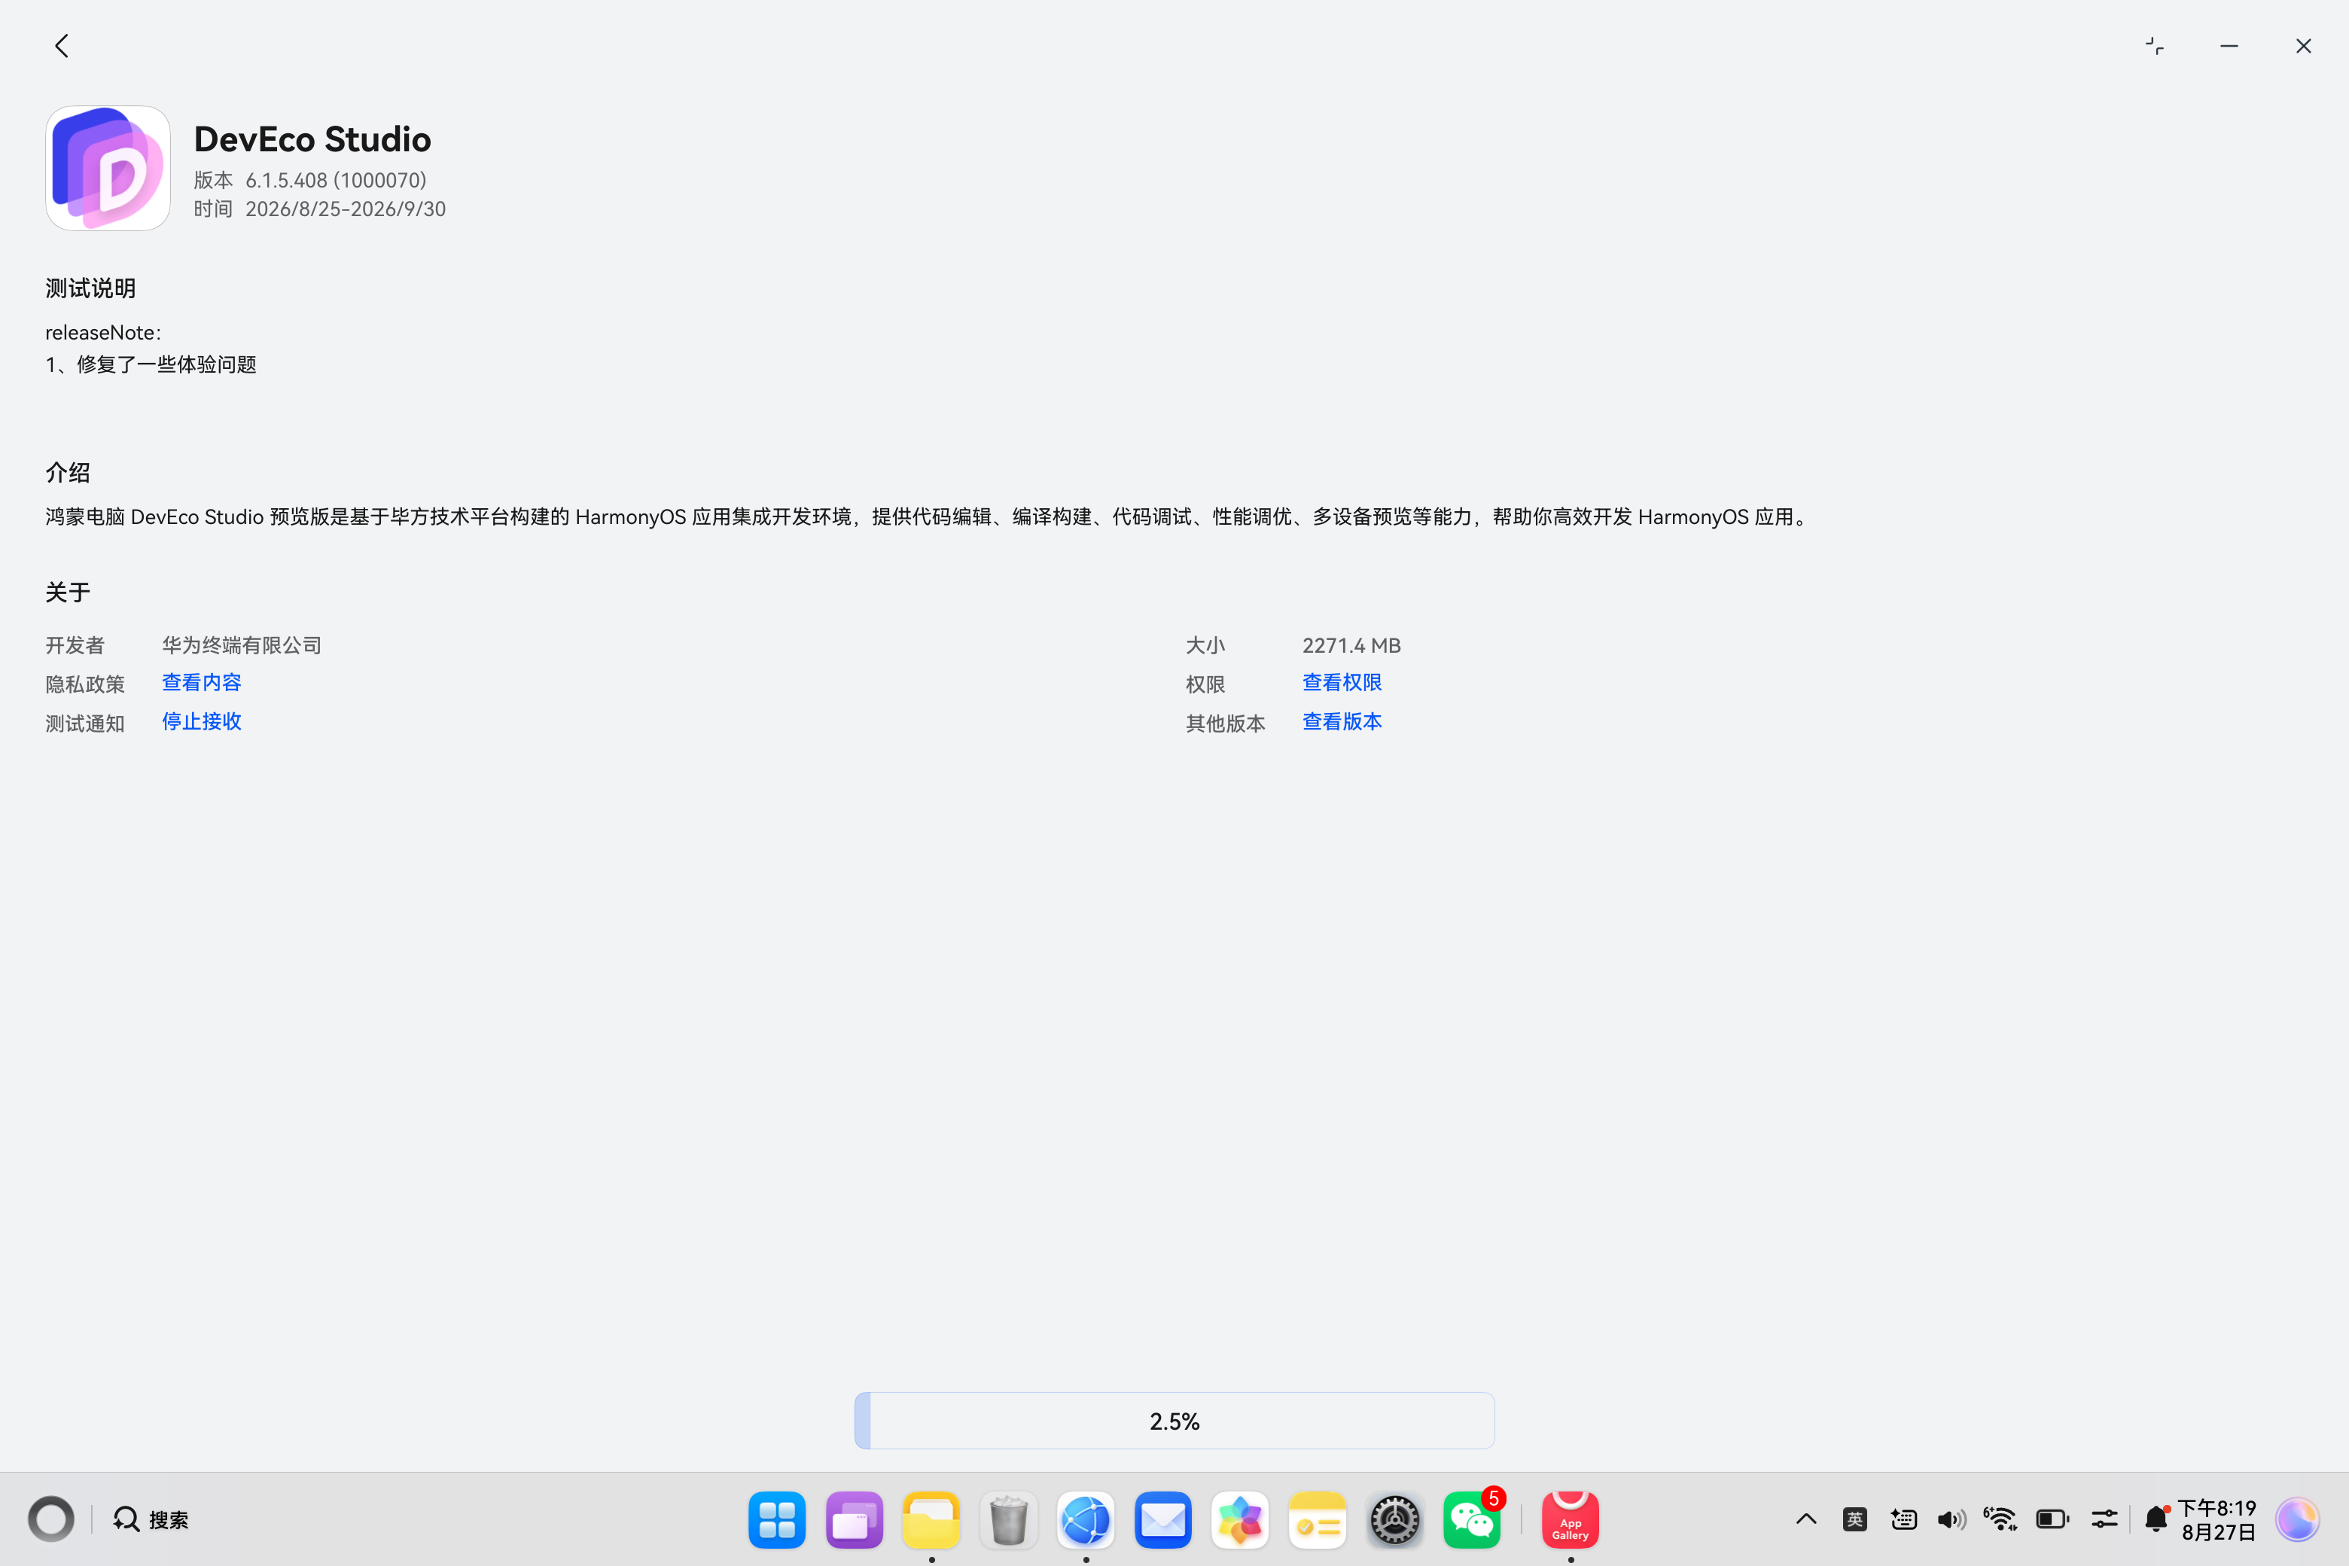Click the date range 2026/8/25-2026/9/30
Screen dimensions: 2349x1566
[346, 209]
